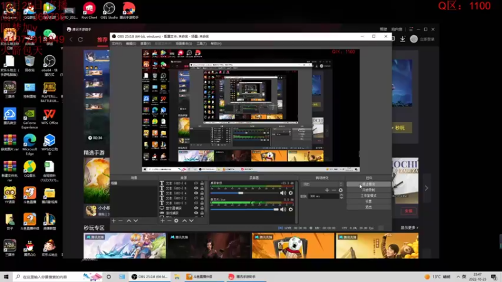Open OBS View menu

click(145, 43)
